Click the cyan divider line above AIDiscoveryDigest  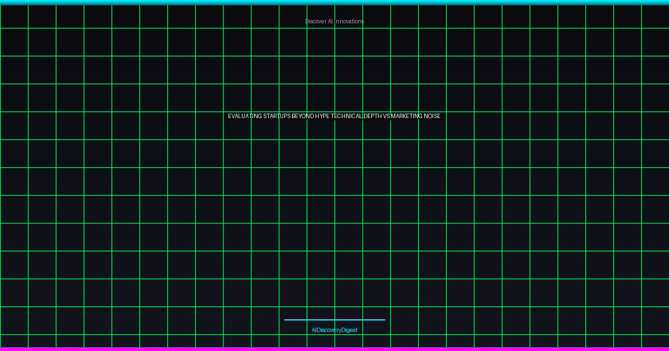point(334,320)
